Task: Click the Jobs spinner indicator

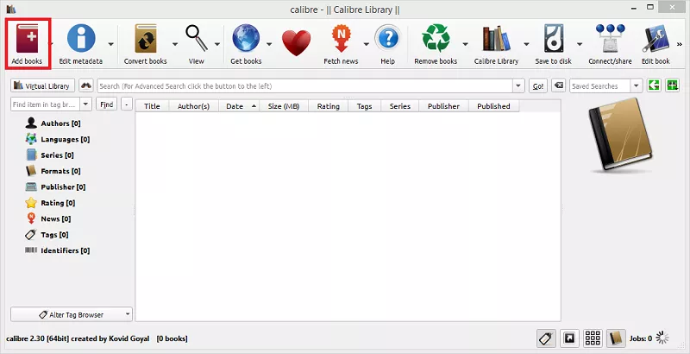Action: [x=662, y=338]
